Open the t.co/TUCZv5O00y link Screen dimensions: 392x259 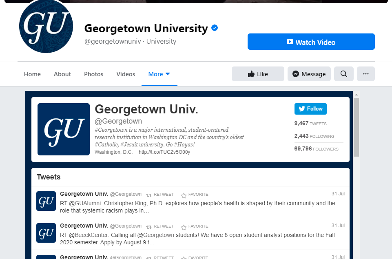[x=164, y=152]
